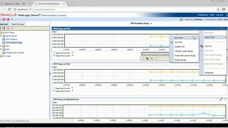Open the view list toolbar dropdown arrow

coord(12,28)
